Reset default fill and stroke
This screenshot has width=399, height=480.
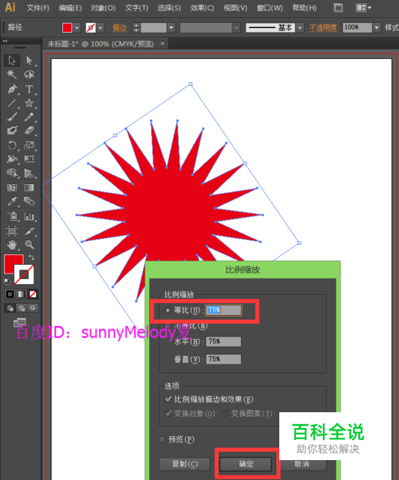(x=6, y=281)
